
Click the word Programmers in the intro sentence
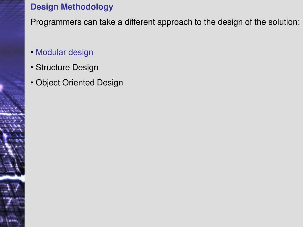[x=56, y=22]
